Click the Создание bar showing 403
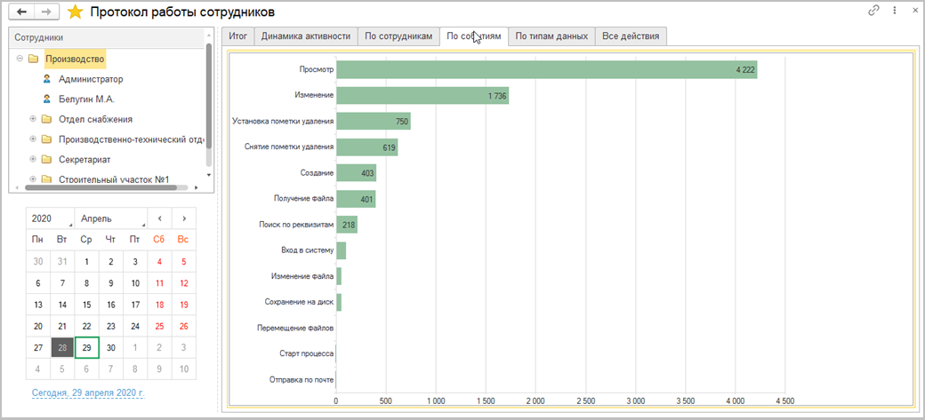This screenshot has width=925, height=420. [x=357, y=172]
